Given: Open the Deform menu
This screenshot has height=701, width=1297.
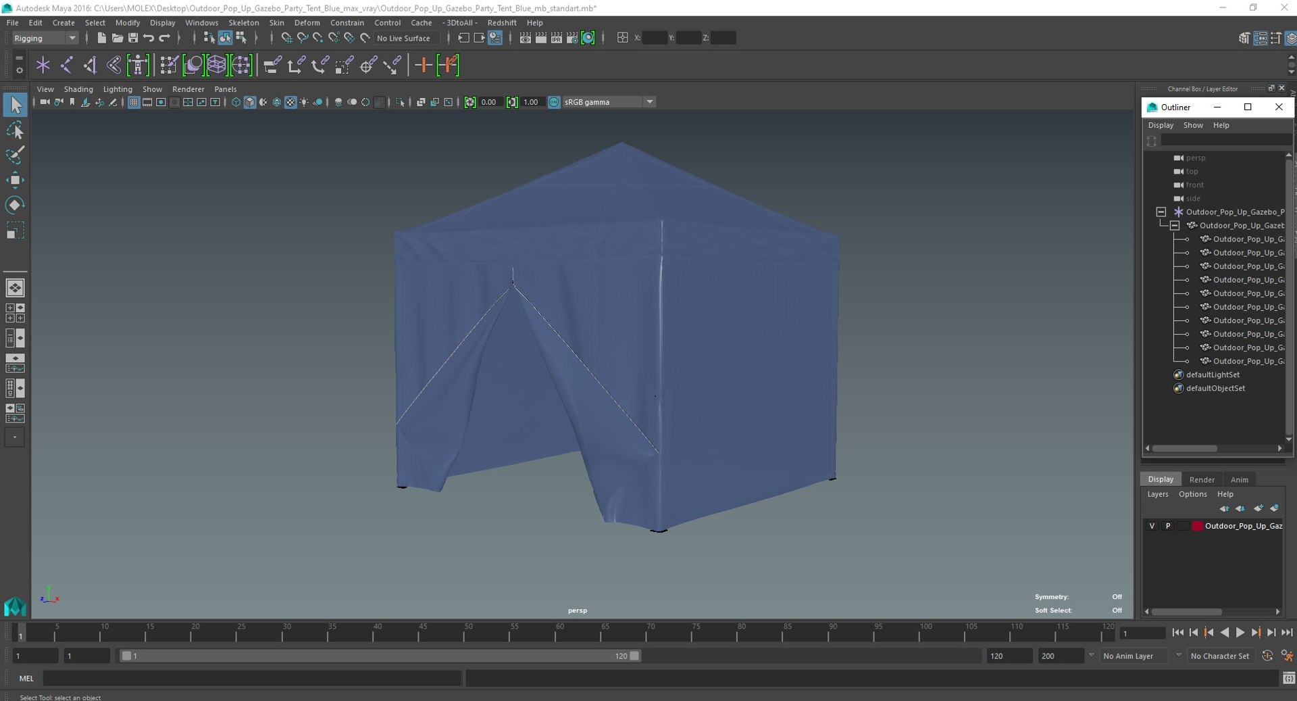Looking at the screenshot, I should [307, 22].
